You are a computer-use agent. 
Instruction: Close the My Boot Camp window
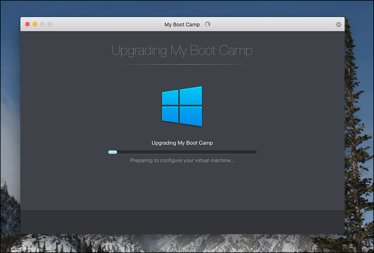[28, 24]
